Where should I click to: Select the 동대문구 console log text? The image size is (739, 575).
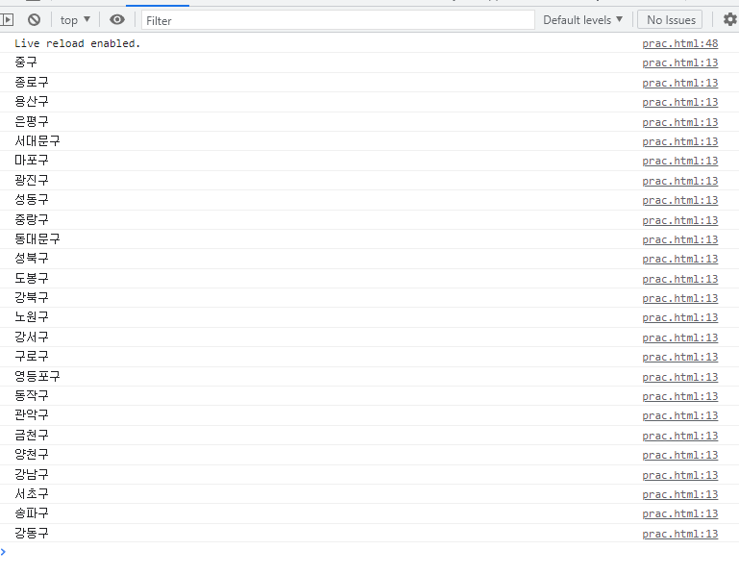37,238
